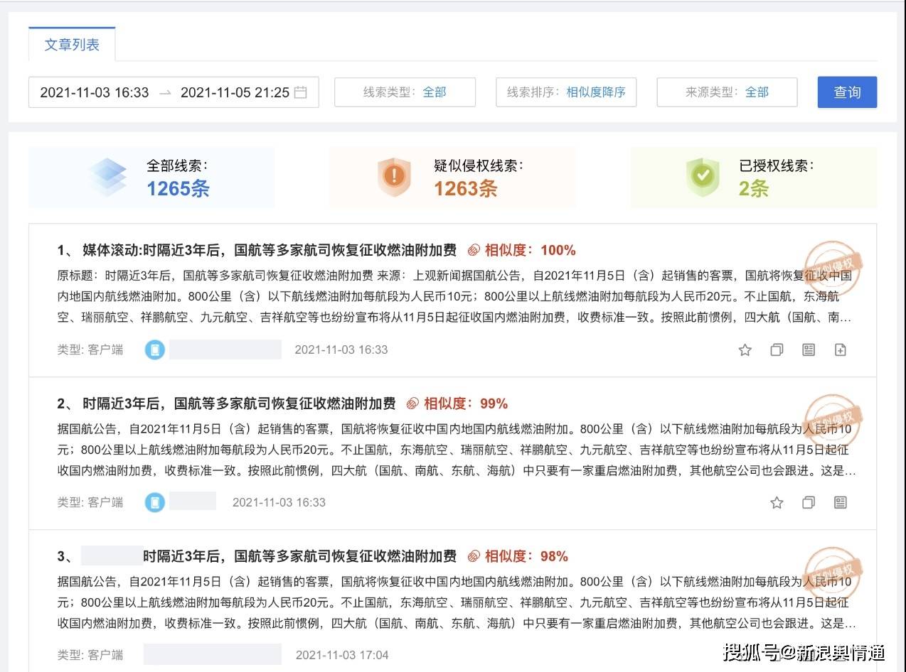The height and width of the screenshot is (672, 906).
Task: Show all 1265 leads card
Action: coord(151,178)
